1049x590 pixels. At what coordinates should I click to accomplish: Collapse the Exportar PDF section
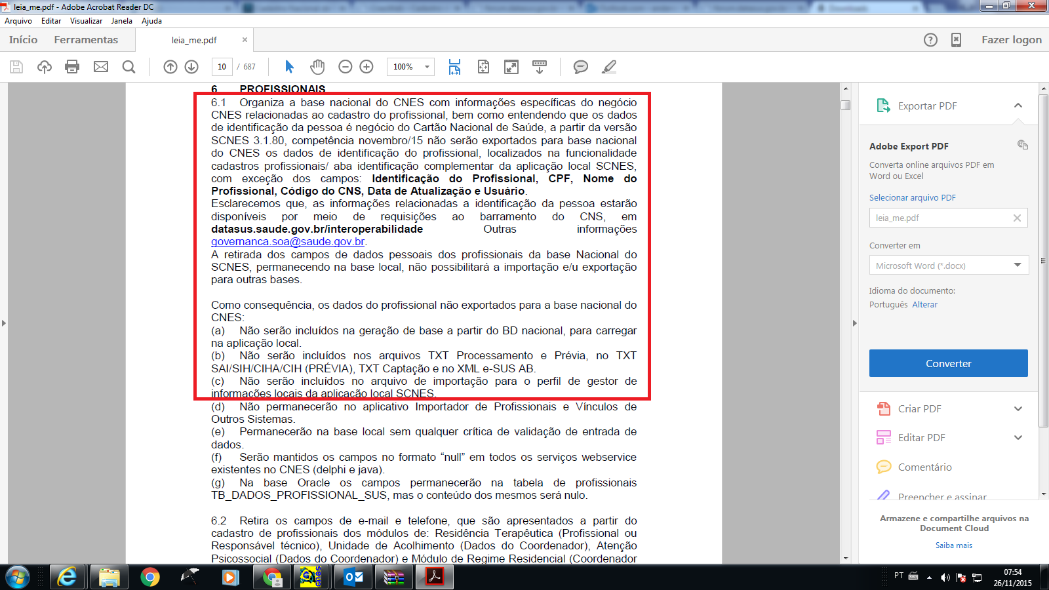1018,106
